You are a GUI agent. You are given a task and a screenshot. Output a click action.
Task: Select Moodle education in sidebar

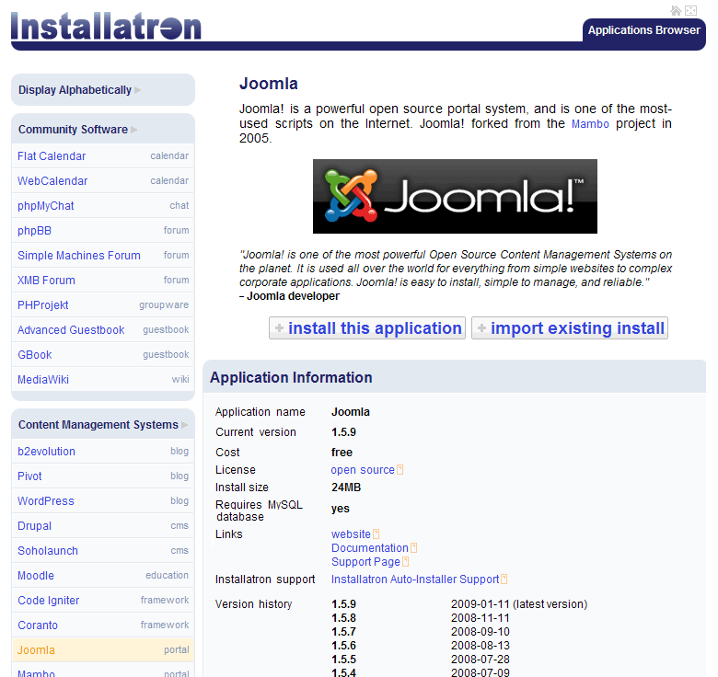[x=103, y=575]
